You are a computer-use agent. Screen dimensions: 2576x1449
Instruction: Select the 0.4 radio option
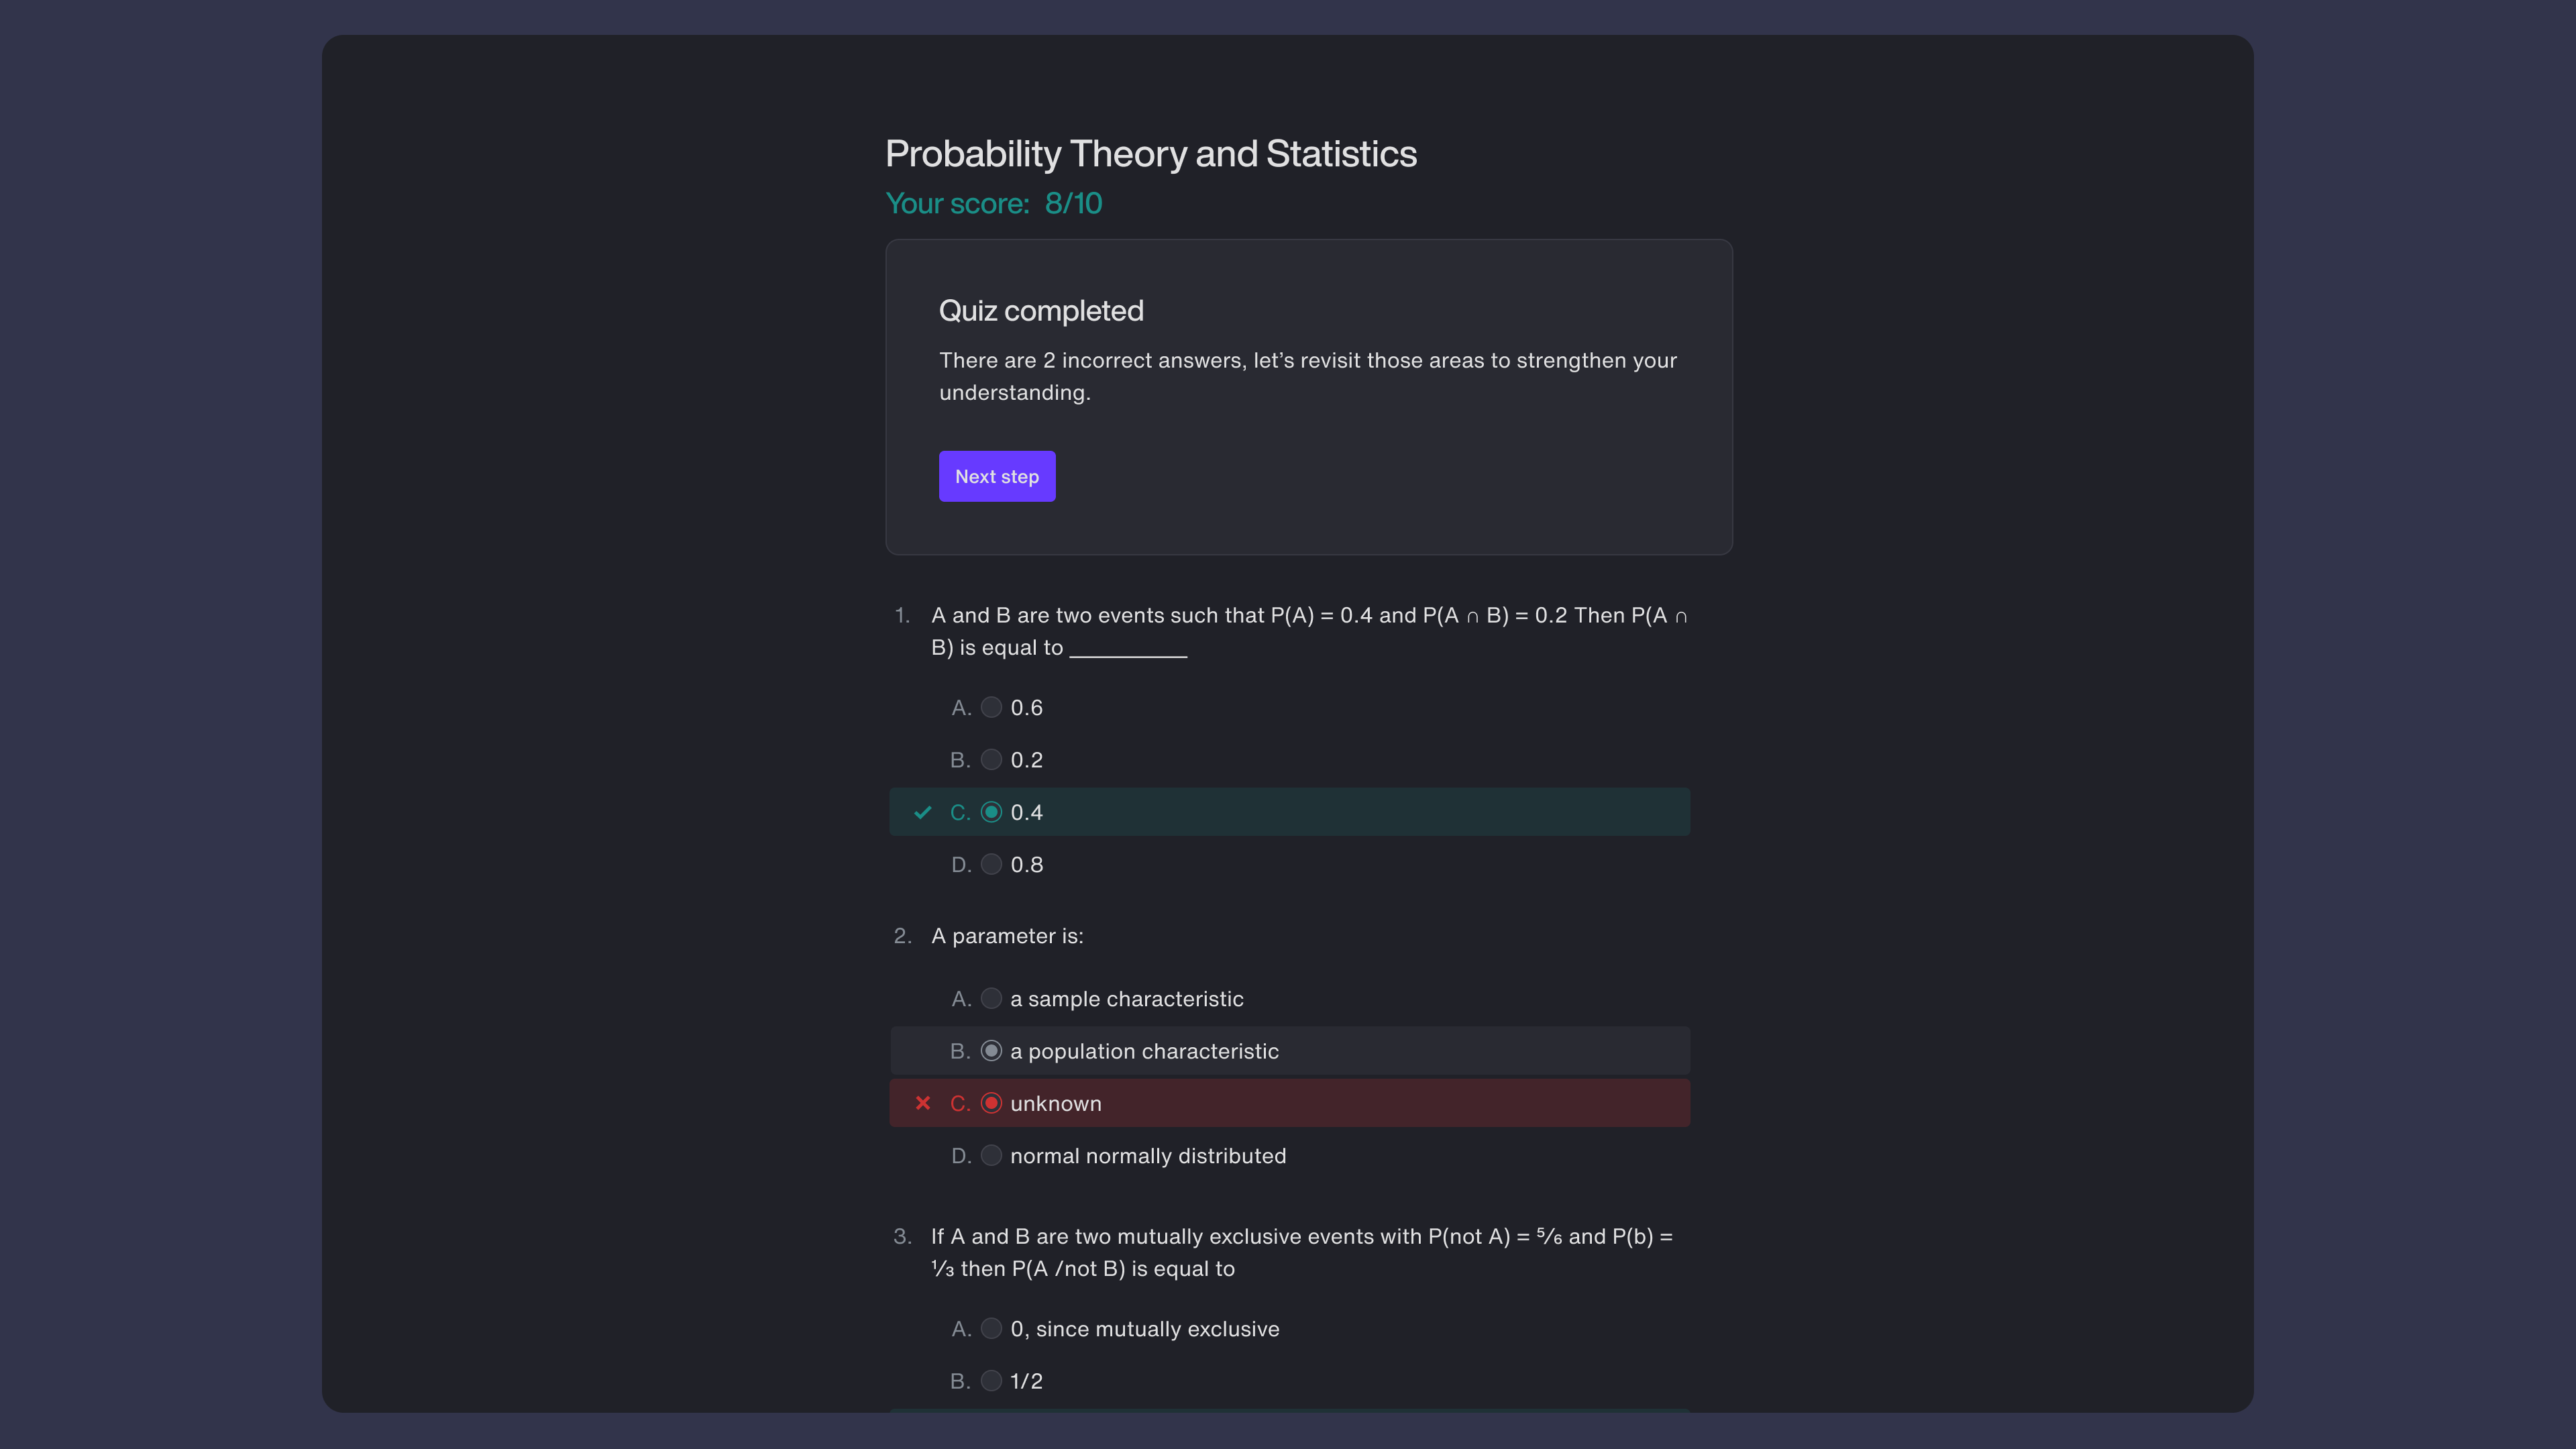tap(991, 812)
